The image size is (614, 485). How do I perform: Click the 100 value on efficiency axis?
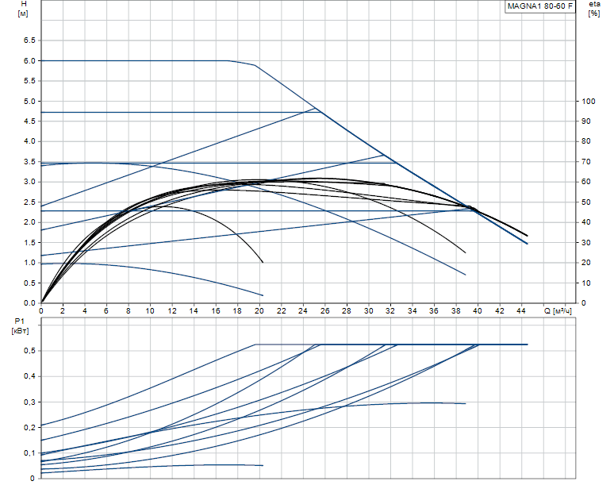tap(588, 101)
